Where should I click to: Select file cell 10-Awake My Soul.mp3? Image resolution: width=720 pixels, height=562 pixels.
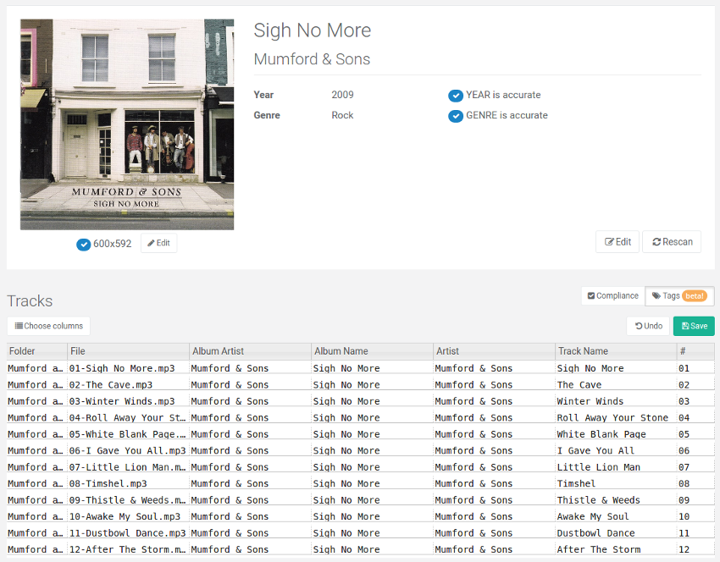coord(128,516)
